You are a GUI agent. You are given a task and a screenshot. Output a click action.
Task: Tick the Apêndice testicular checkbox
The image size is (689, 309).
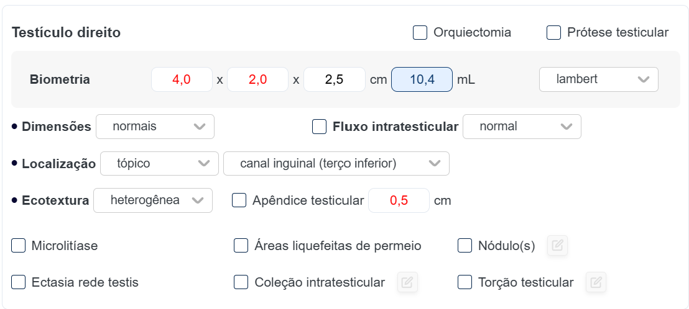[x=239, y=200]
